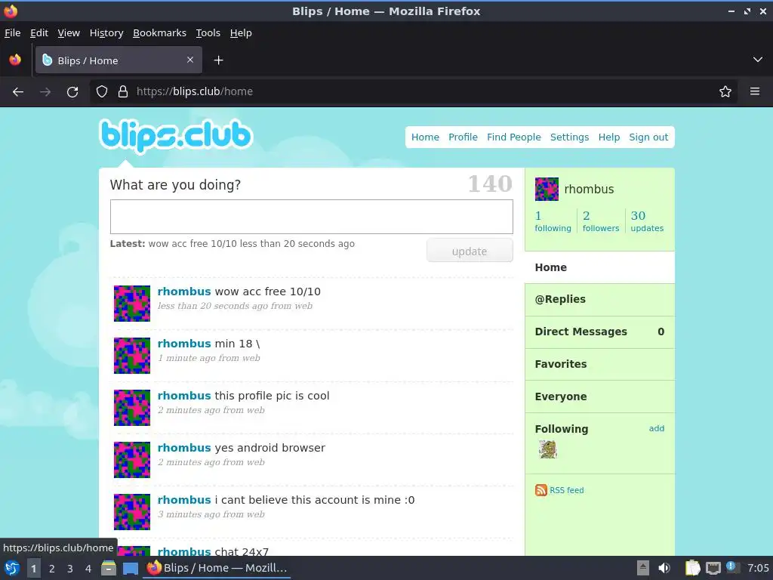Open the Profile link
This screenshot has height=580, width=773.
463,137
